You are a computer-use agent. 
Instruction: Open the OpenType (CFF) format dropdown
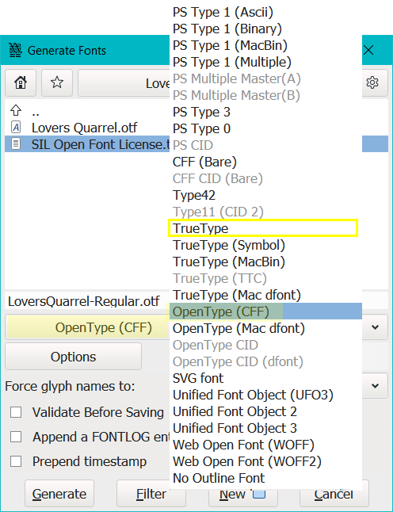pos(87,327)
